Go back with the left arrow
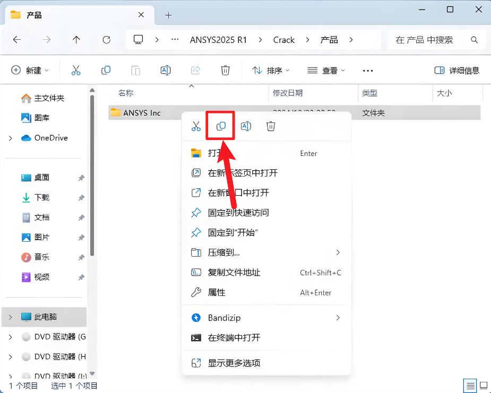The width and height of the screenshot is (491, 393). point(17,40)
